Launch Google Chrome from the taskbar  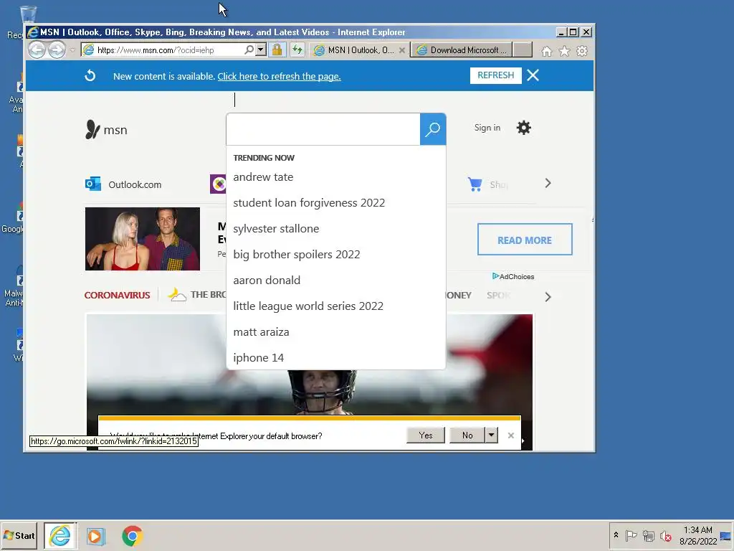pos(133,536)
